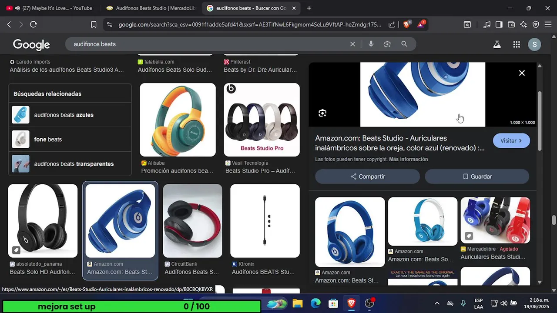Toggle the browser sidebar panel icon
Viewport: 557px width, 313px height.
pyautogui.click(x=499, y=25)
